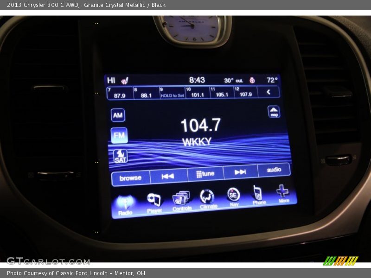Open the Nav compass menu
371x278 pixels.
coord(234,197)
